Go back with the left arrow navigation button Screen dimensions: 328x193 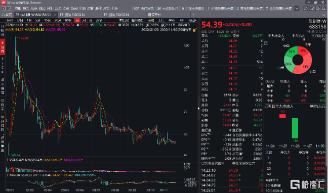pos(4,9)
